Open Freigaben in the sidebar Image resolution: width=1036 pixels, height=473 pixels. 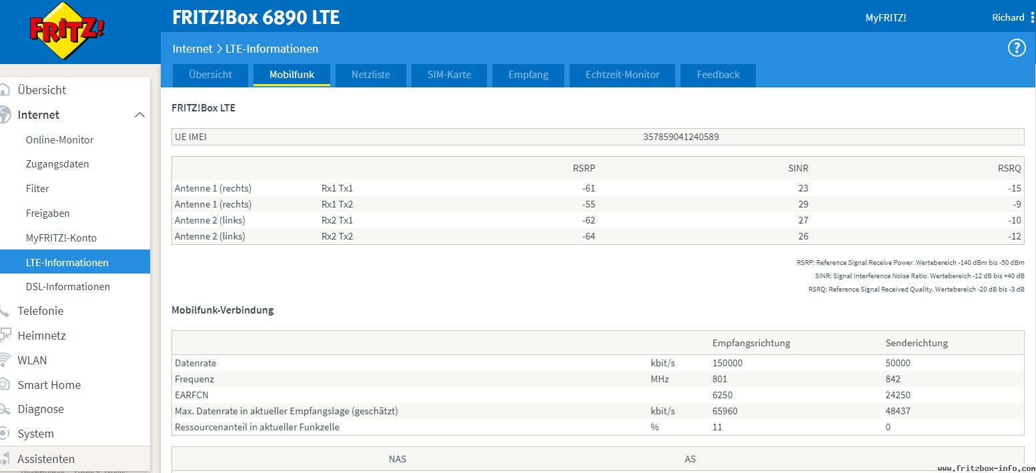coord(47,213)
